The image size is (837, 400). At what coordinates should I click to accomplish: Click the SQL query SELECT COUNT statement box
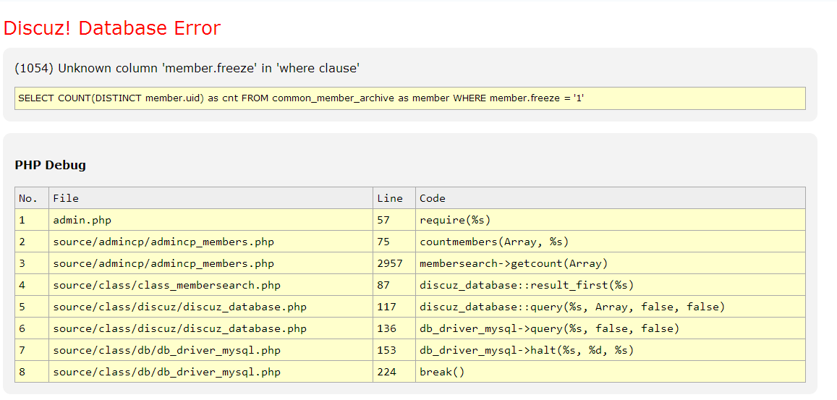(x=410, y=98)
